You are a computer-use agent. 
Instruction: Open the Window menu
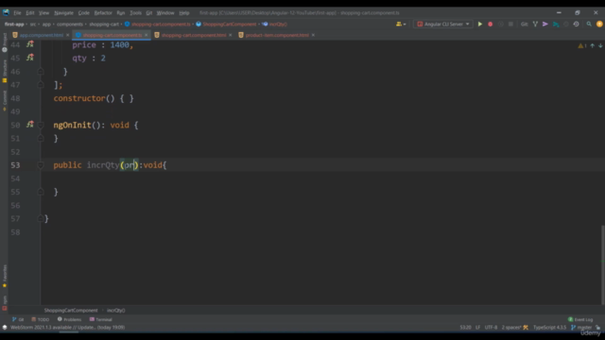165,12
